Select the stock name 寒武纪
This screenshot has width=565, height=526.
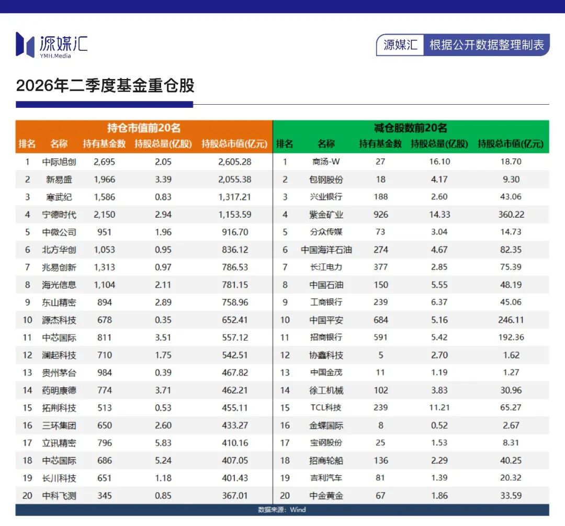click(59, 197)
